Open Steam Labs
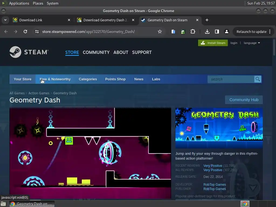Viewport: 276px width, 207px height. [156, 79]
